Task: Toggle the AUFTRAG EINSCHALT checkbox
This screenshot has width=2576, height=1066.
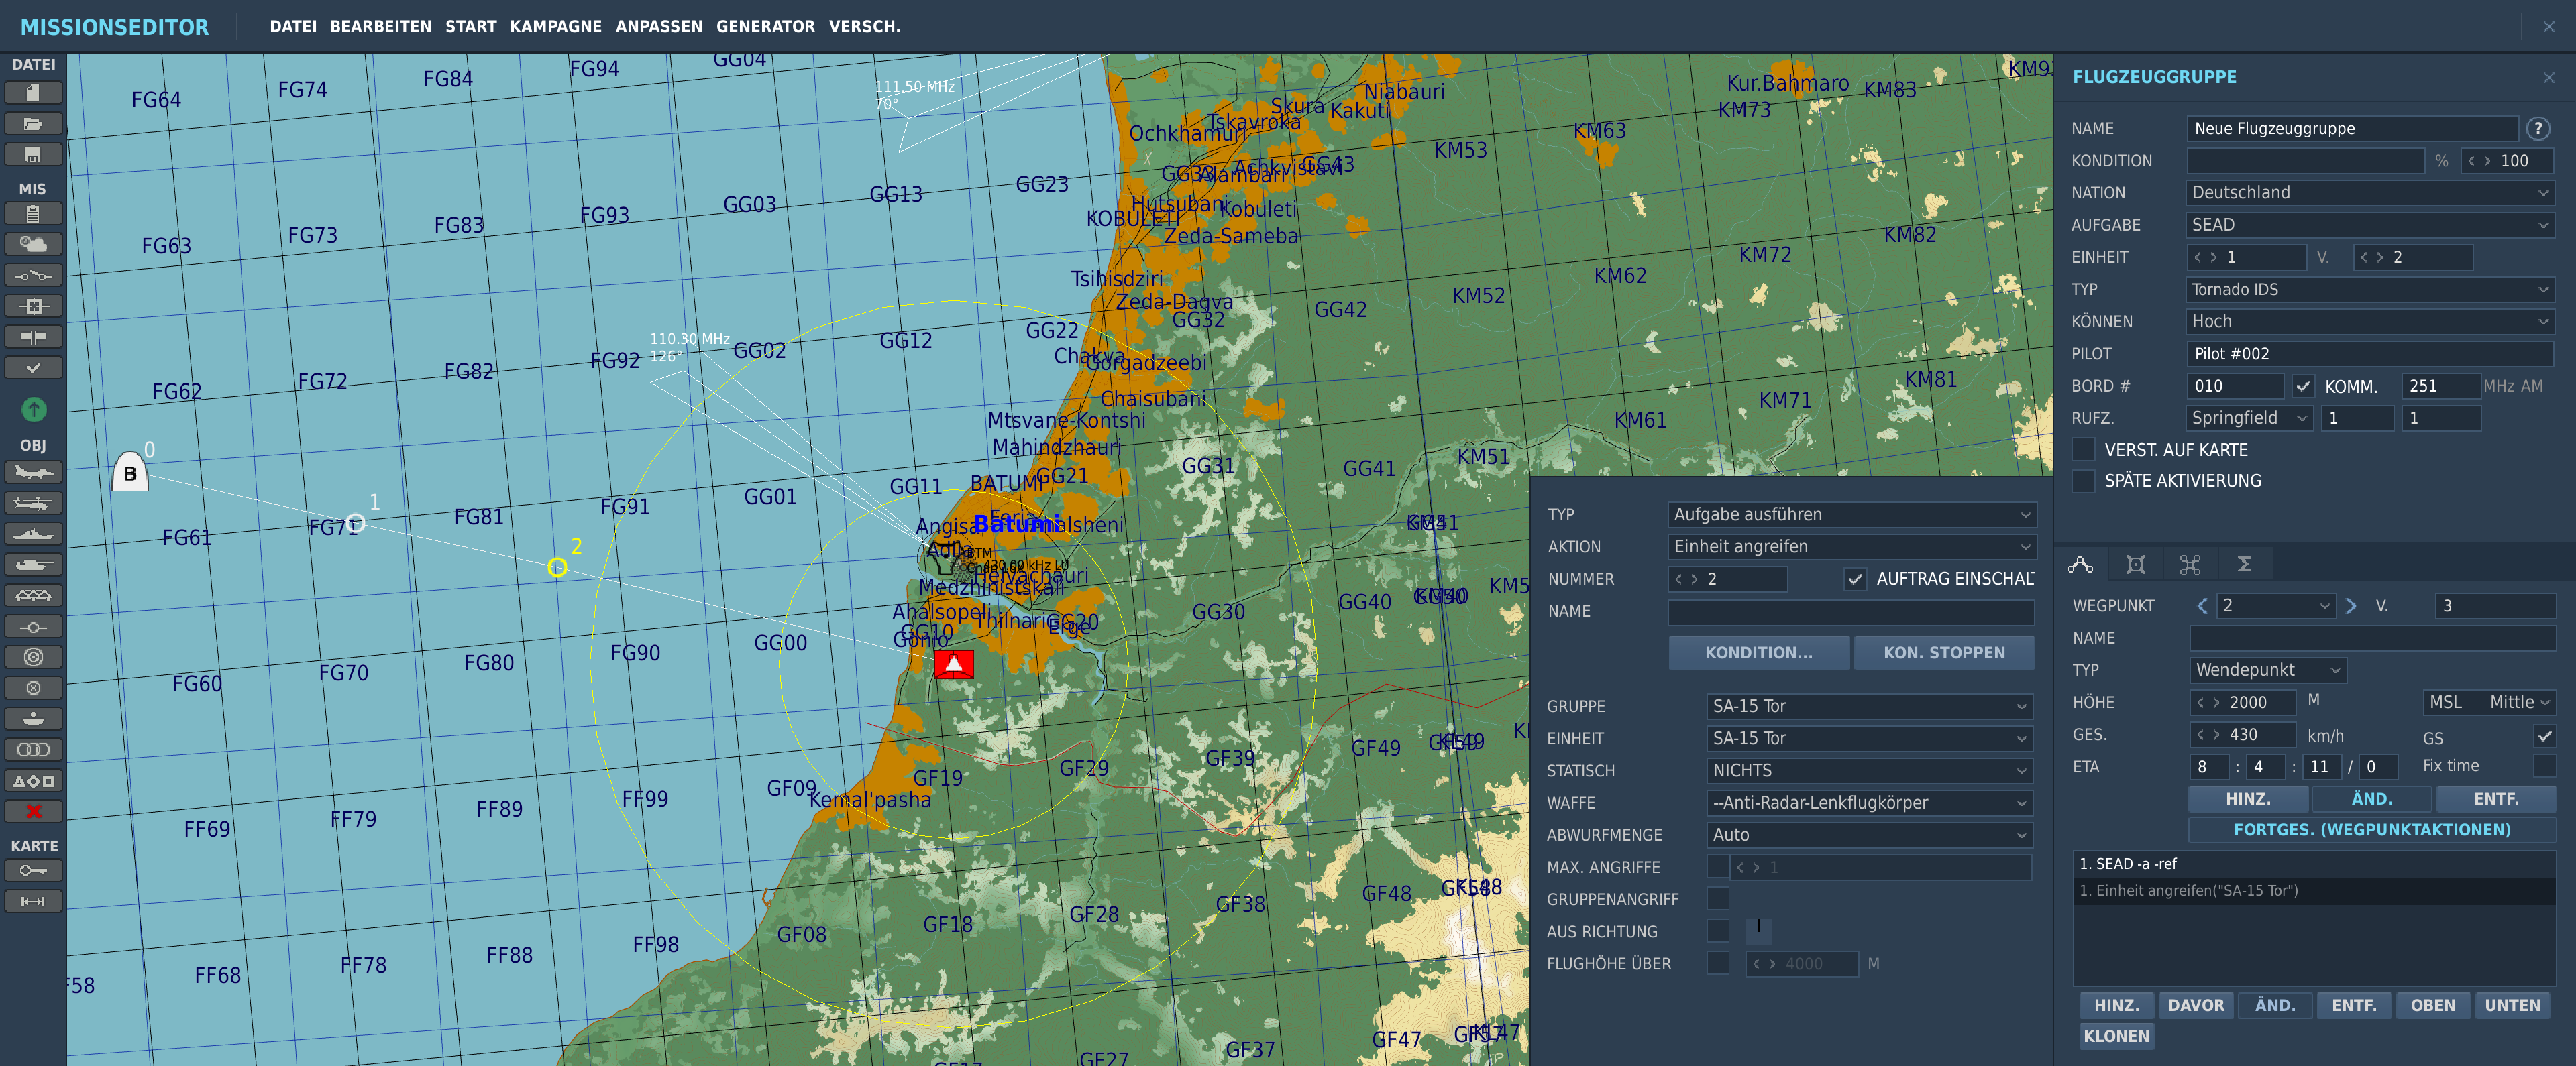Action: [x=1855, y=579]
